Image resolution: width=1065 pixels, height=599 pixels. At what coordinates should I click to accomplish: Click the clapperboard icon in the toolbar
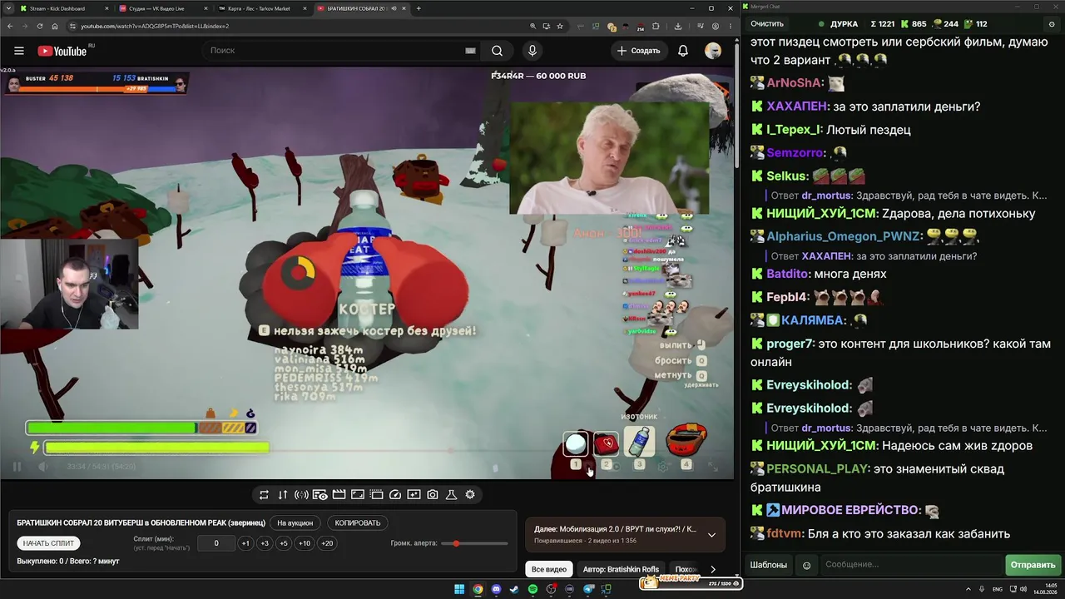click(339, 494)
